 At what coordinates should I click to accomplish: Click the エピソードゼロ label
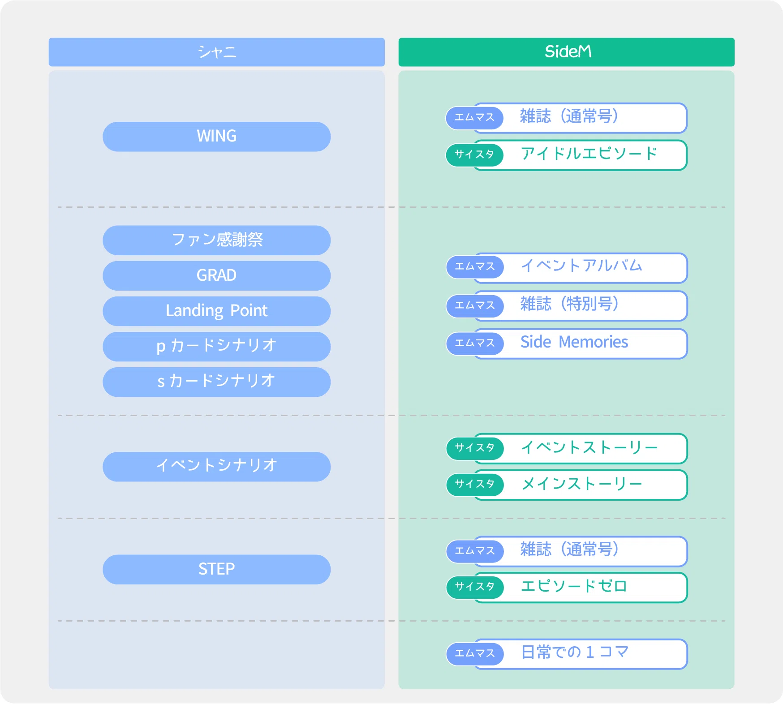pos(574,586)
